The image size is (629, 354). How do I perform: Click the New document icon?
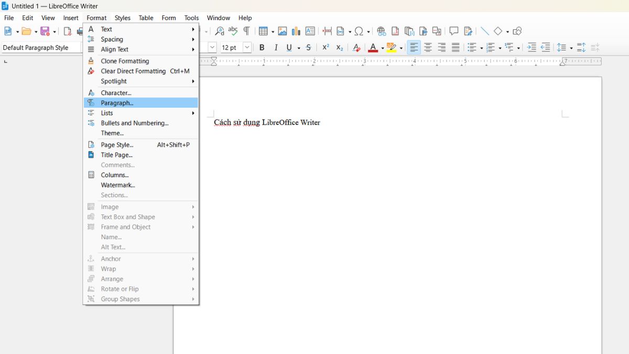(x=9, y=31)
